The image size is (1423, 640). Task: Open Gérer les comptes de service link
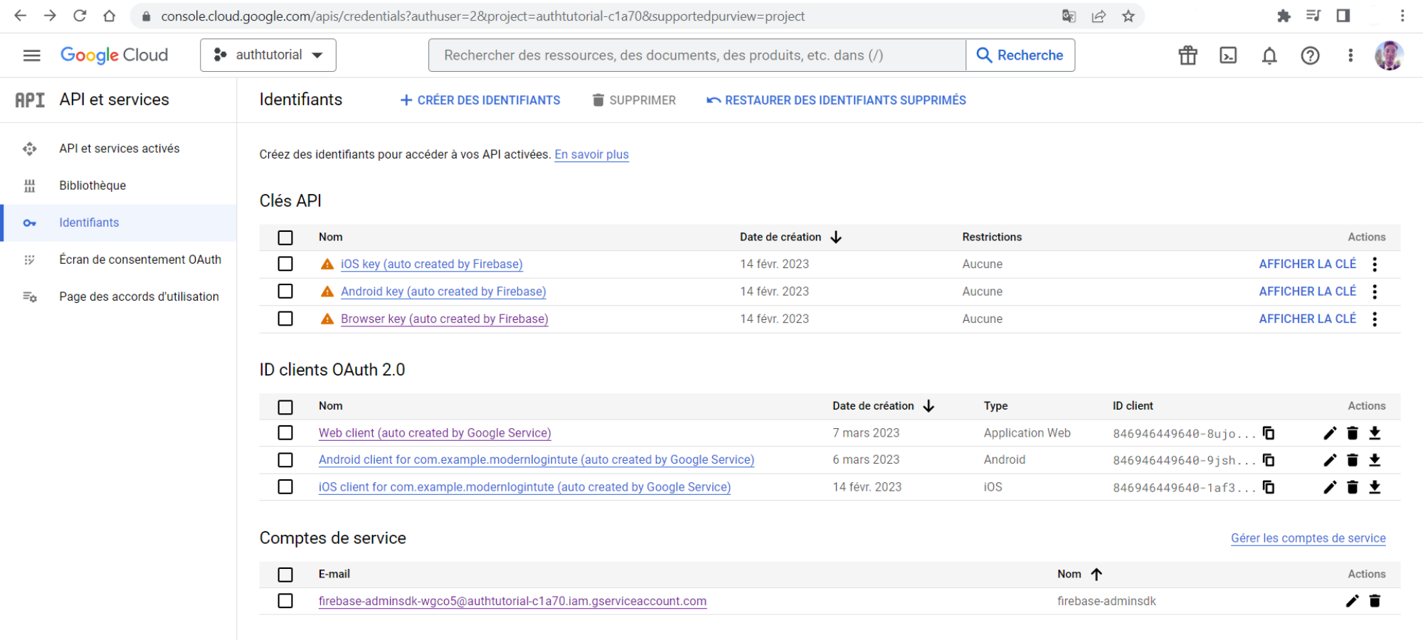point(1308,538)
